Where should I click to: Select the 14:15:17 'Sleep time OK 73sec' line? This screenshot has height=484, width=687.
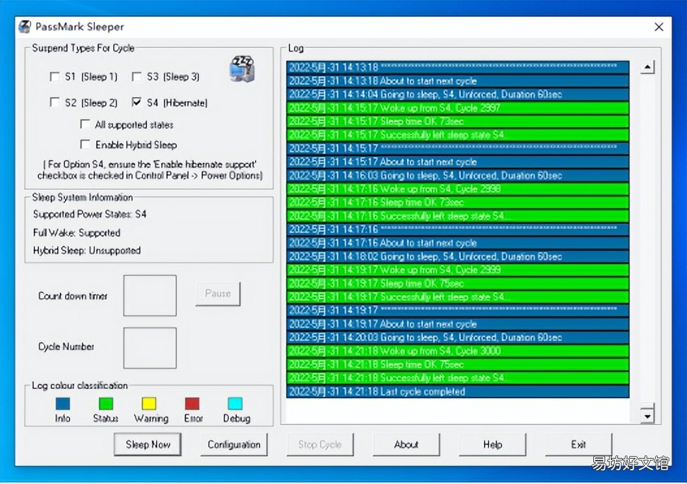tap(458, 122)
